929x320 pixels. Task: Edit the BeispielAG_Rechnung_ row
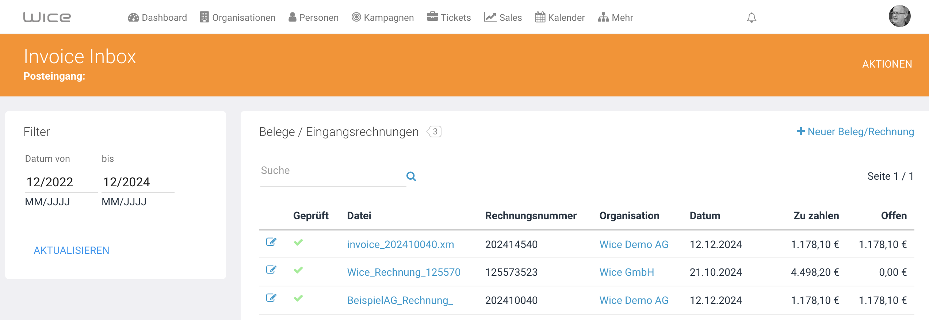(x=271, y=298)
